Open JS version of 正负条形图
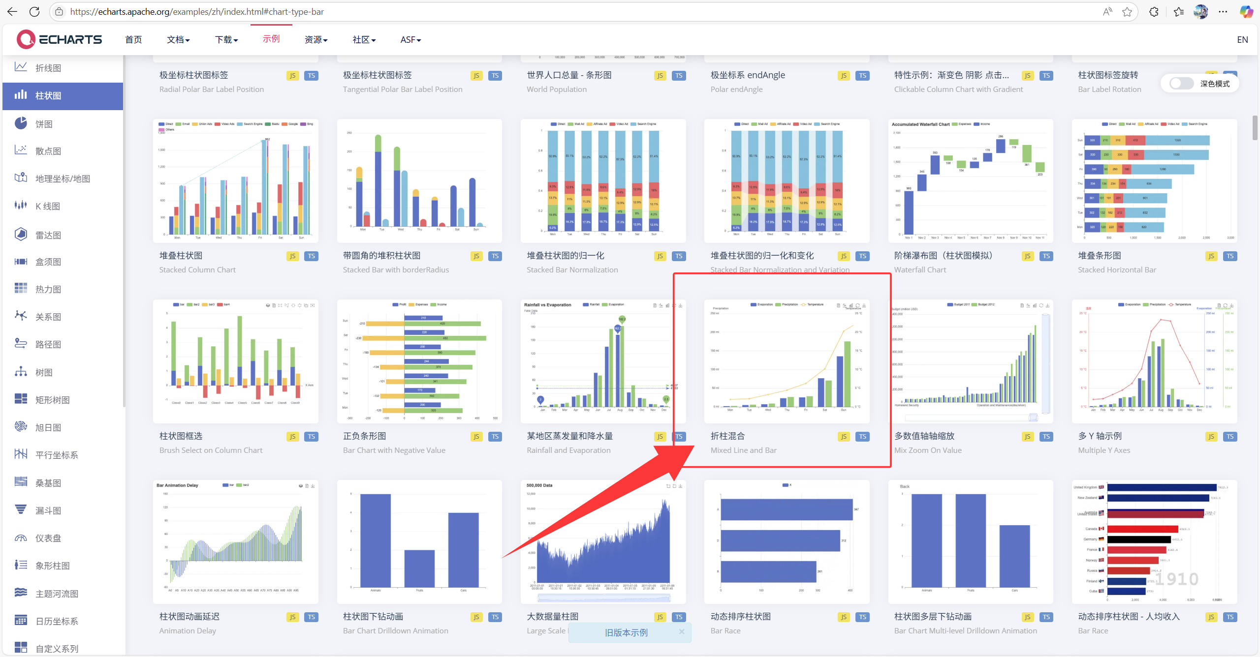Image resolution: width=1260 pixels, height=657 pixels. tap(476, 437)
